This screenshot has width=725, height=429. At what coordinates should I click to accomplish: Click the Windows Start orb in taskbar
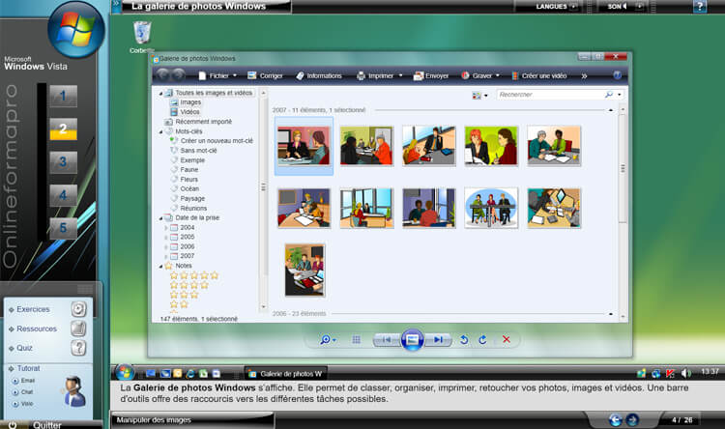coord(125,373)
